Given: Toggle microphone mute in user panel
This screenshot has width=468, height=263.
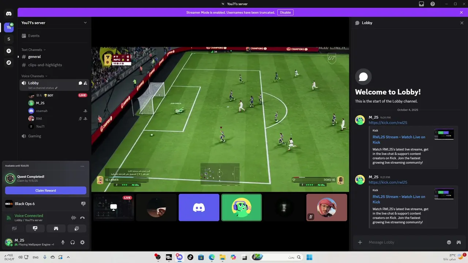Looking at the screenshot, I should (x=63, y=242).
